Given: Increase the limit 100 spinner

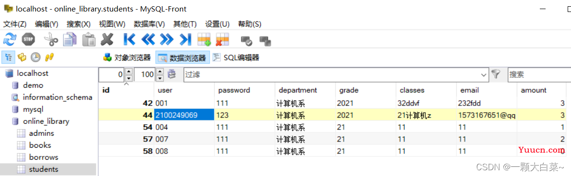Looking at the screenshot, I should point(160,71).
